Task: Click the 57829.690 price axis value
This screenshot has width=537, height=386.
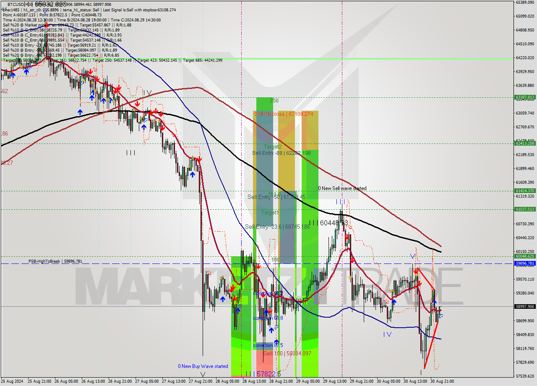Action: tap(525, 362)
